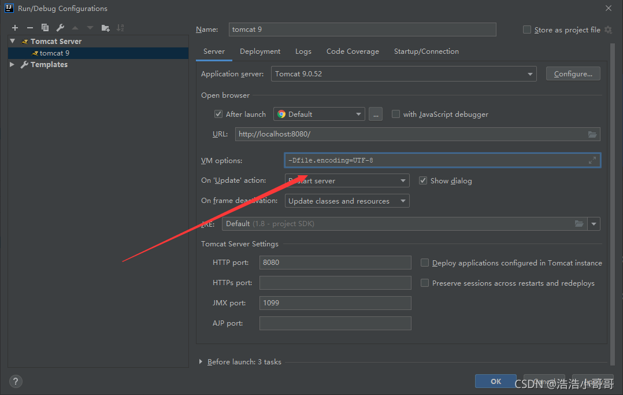Collapse the Tomcat Server tree node

click(x=13, y=41)
